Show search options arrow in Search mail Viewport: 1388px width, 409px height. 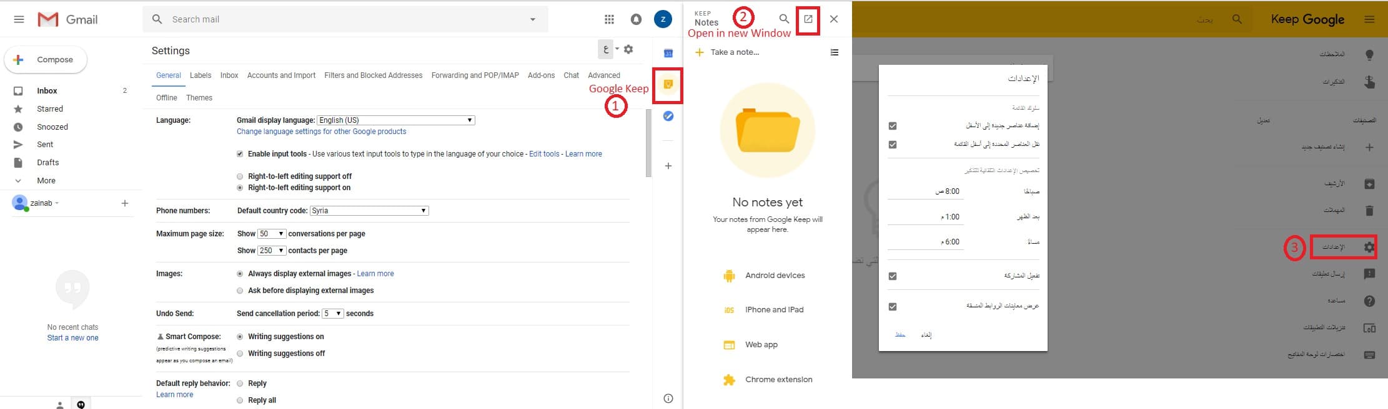coord(533,19)
